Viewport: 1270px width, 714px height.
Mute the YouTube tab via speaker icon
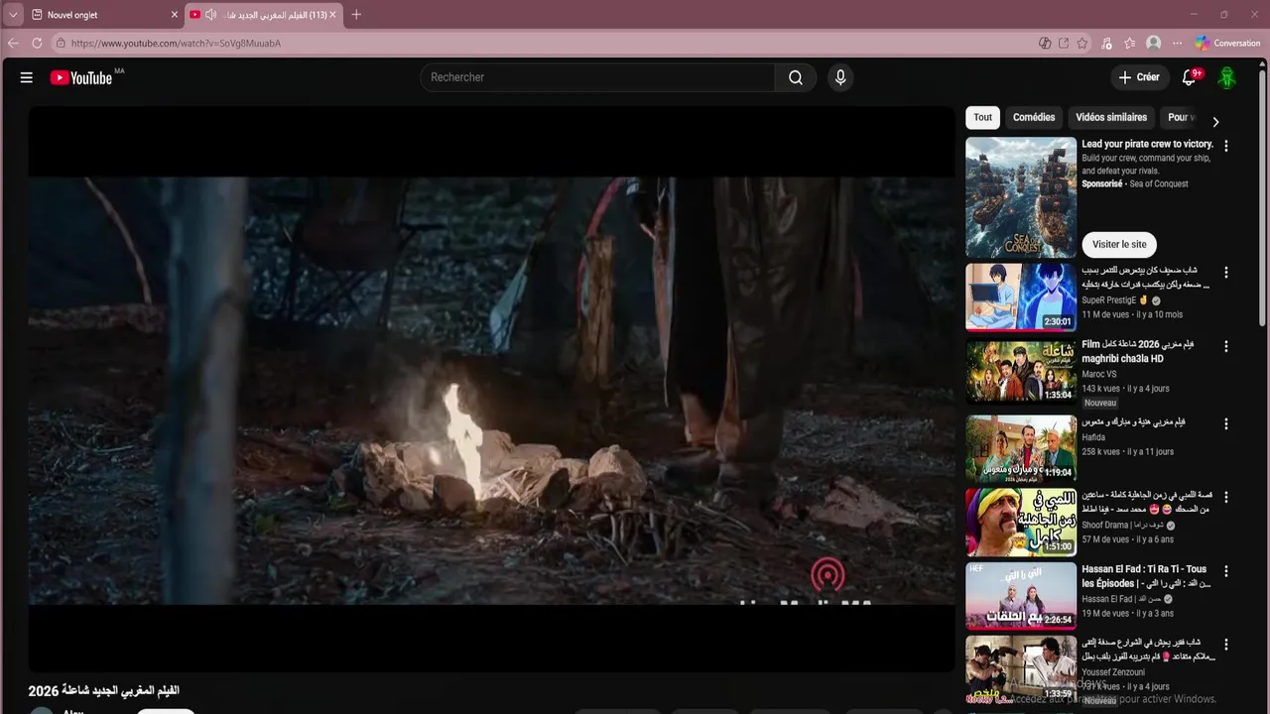point(210,15)
